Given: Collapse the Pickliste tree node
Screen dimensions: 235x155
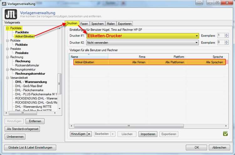Looking at the screenshot, I should point(7,41).
